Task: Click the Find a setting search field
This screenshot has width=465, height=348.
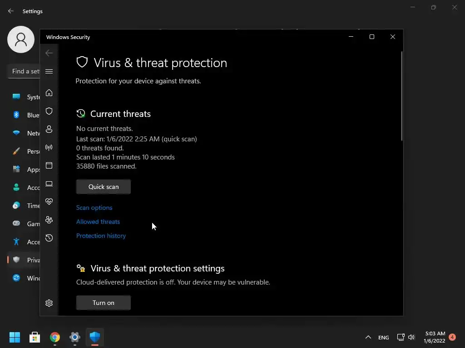Action: click(24, 71)
